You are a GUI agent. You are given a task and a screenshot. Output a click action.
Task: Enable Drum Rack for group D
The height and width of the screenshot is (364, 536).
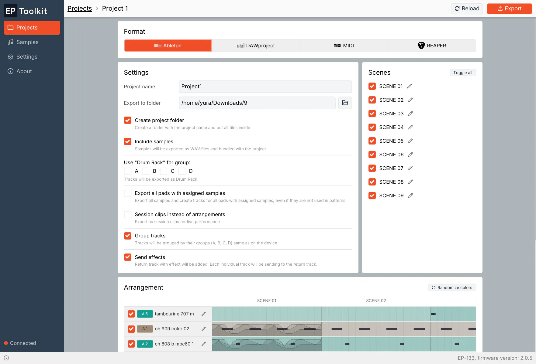(182, 171)
